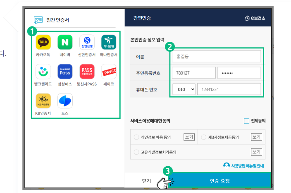The image size is (291, 193).
Task: Click the masked resident number back field
Action: click(239, 73)
